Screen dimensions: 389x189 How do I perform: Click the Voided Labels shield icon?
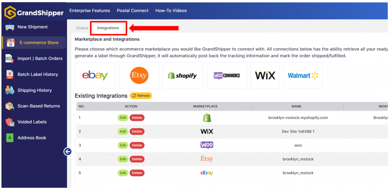coord(9,122)
